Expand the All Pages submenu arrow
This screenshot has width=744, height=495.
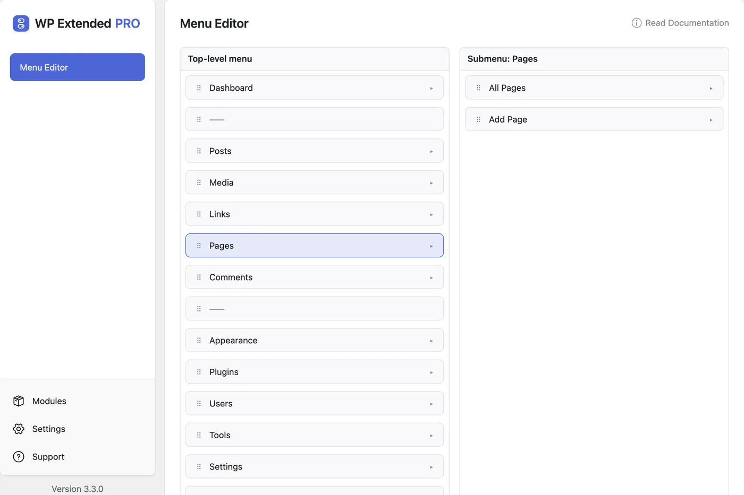coord(711,89)
